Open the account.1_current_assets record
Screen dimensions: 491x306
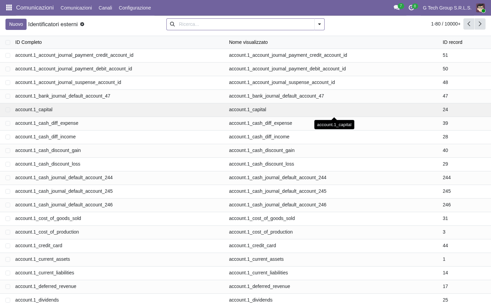point(43,259)
